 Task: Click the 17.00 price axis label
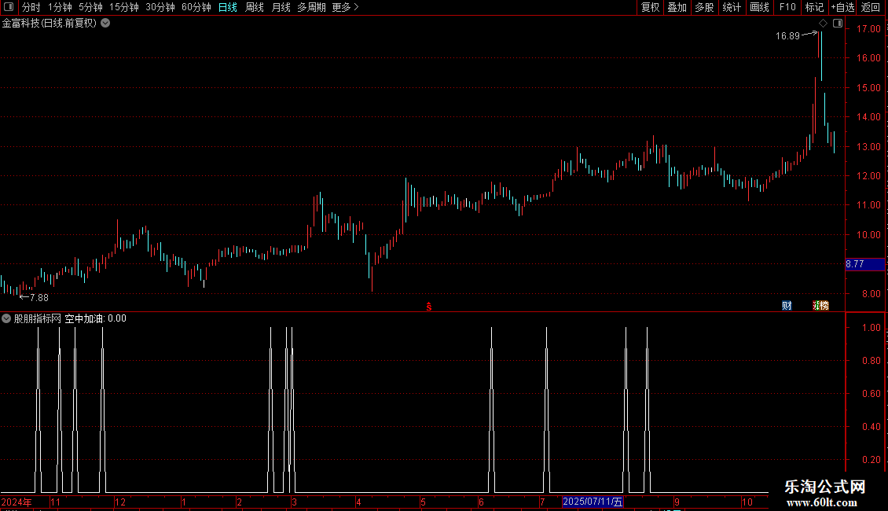tap(868, 28)
